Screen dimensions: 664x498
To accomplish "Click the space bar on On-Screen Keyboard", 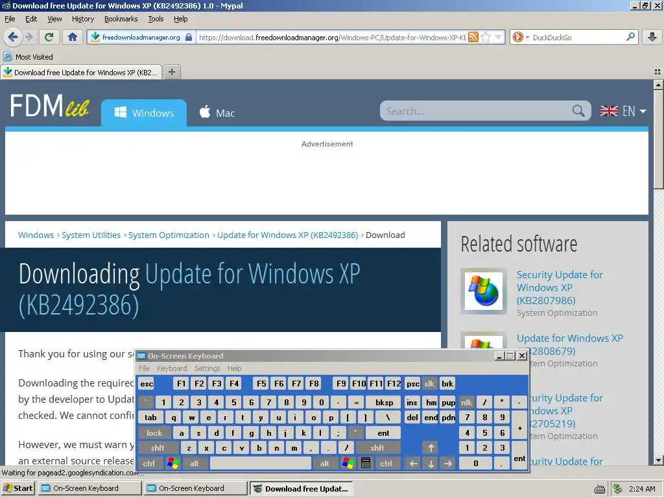I will [261, 463].
